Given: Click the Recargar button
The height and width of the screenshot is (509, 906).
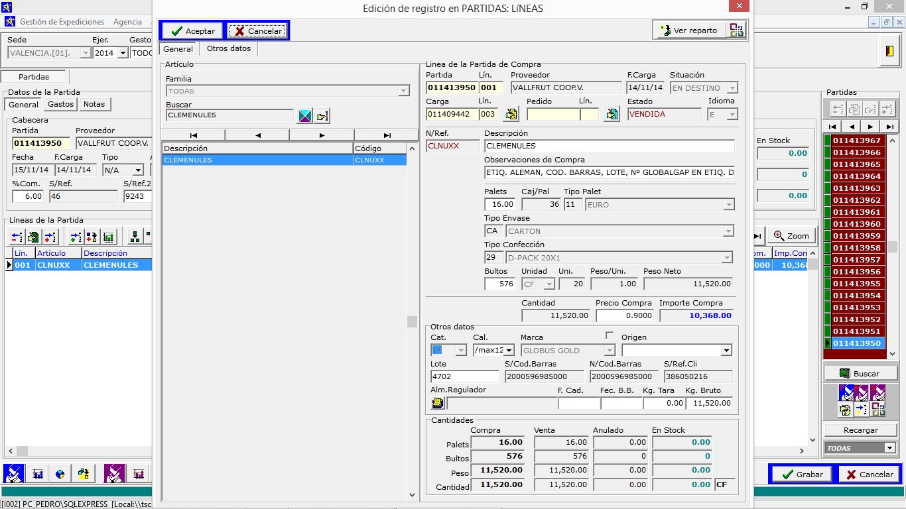Looking at the screenshot, I should [x=860, y=430].
